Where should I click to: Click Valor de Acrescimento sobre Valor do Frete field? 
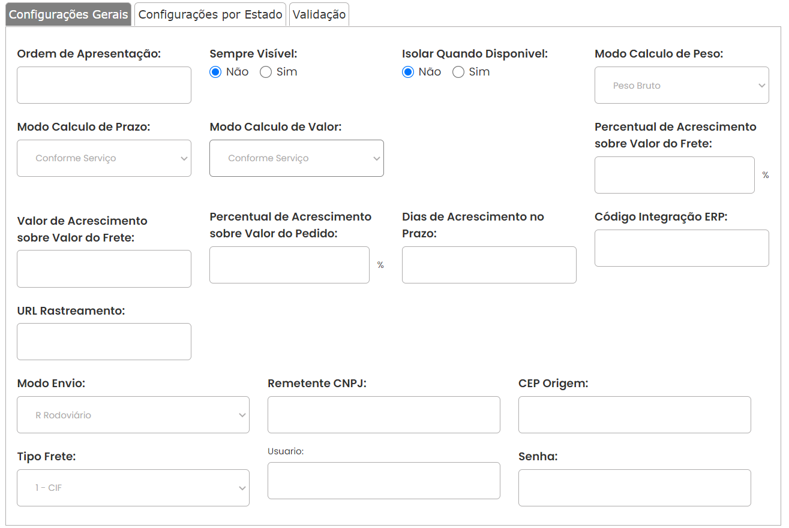click(x=104, y=268)
